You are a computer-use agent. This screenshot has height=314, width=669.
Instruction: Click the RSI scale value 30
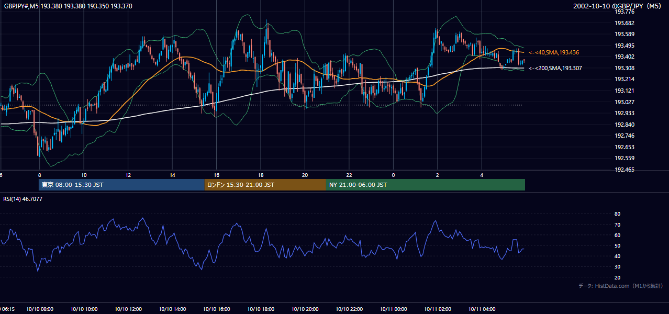617,267
